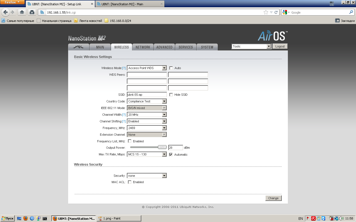This screenshot has width=356, height=222.
Task: Close the Setup Link browser tab
Action: (x=92, y=4)
